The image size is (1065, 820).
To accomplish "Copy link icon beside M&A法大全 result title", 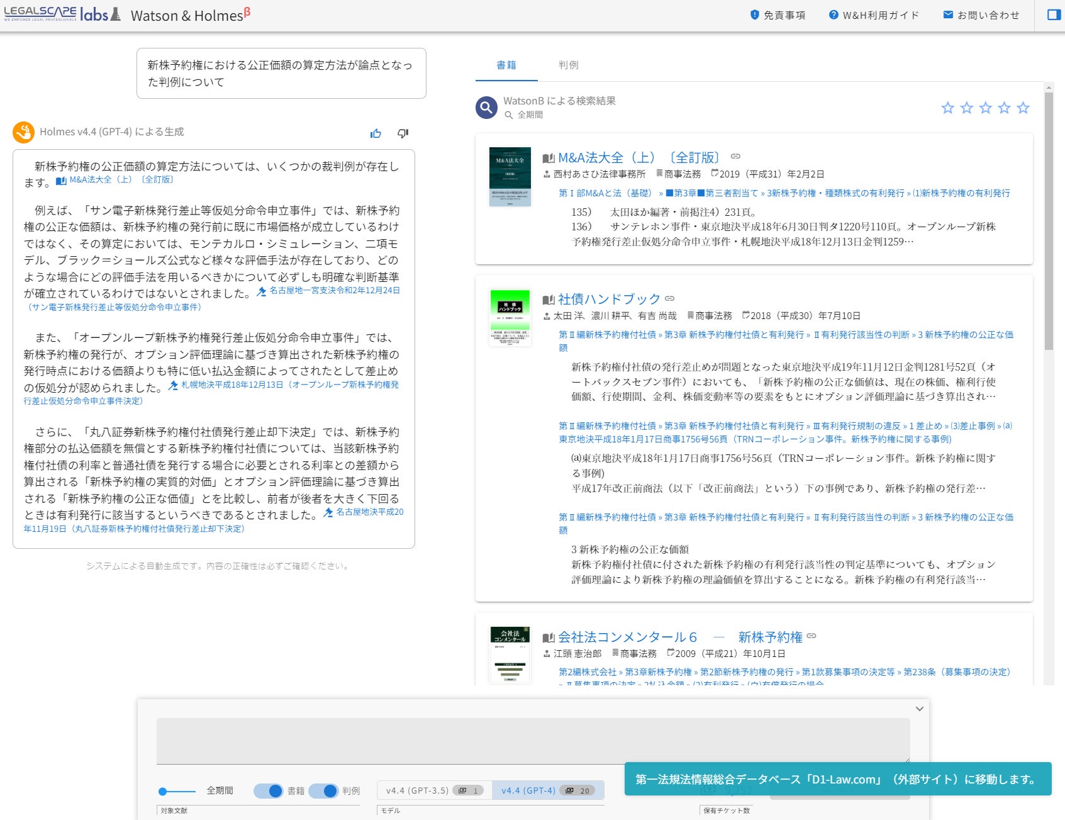I will (x=735, y=157).
